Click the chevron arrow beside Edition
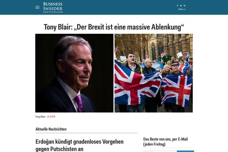 point(185,9)
